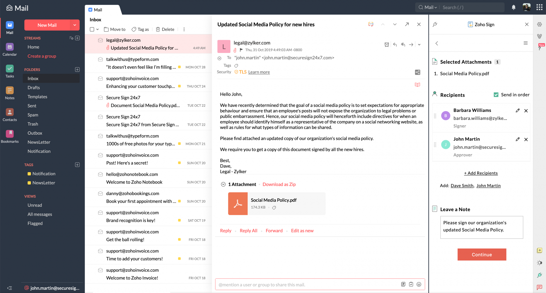Expand select-all options dropdown
The image size is (546, 293).
click(97, 29)
